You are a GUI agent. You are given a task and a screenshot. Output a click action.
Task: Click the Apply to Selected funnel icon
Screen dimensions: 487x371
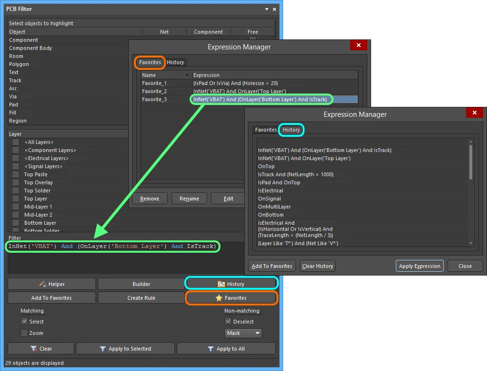(103, 349)
